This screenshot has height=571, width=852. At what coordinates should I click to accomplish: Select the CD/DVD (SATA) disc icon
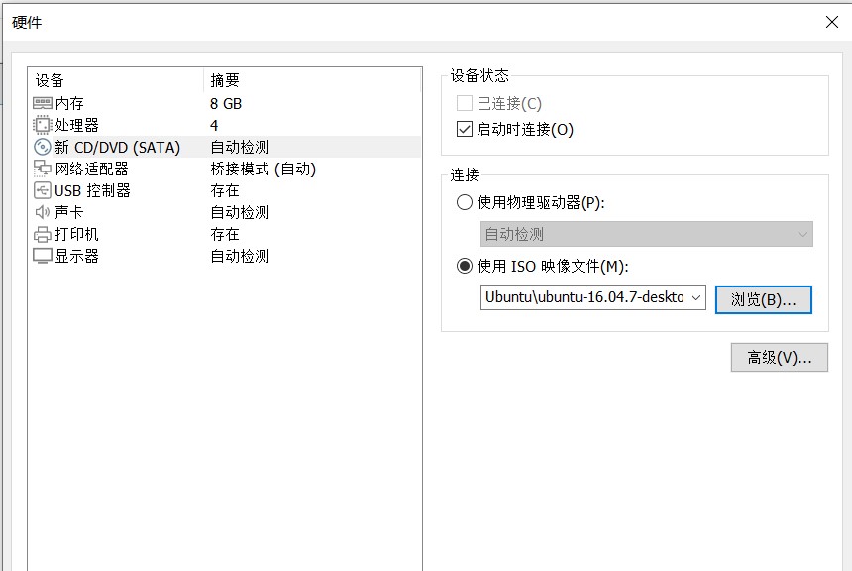[x=42, y=148]
